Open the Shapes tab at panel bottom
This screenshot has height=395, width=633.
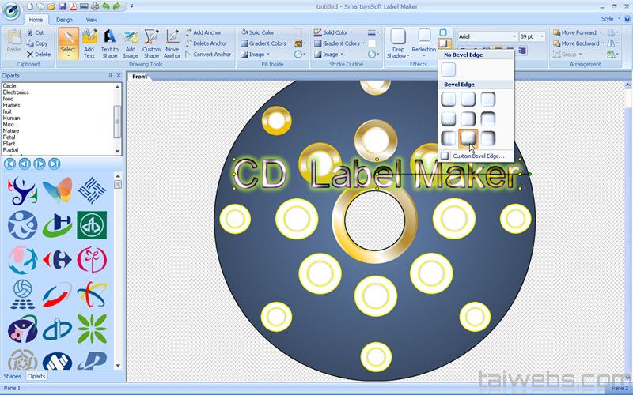pos(12,376)
